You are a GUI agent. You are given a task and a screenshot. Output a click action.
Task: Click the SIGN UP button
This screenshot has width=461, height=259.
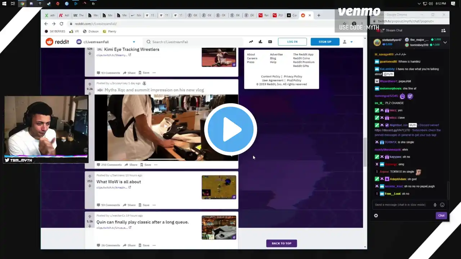click(325, 42)
